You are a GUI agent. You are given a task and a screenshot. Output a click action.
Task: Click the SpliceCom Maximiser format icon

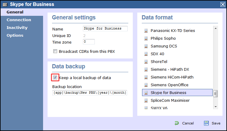(146, 101)
